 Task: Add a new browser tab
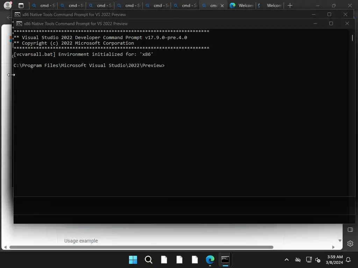point(290,6)
